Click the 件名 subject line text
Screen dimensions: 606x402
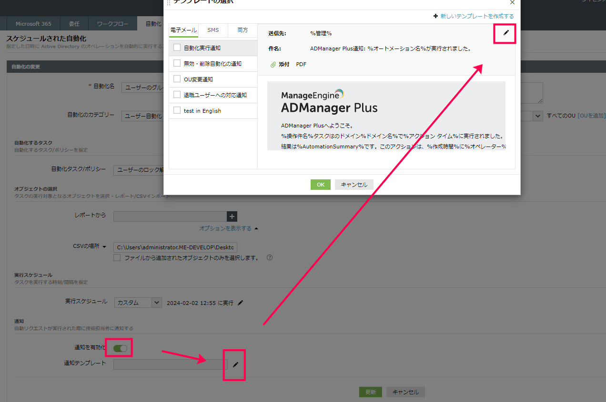pyautogui.click(x=390, y=49)
